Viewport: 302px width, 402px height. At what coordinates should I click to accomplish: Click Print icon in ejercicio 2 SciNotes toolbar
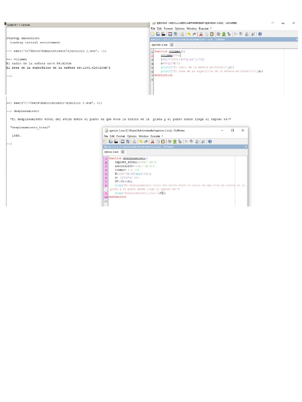(x=134, y=141)
